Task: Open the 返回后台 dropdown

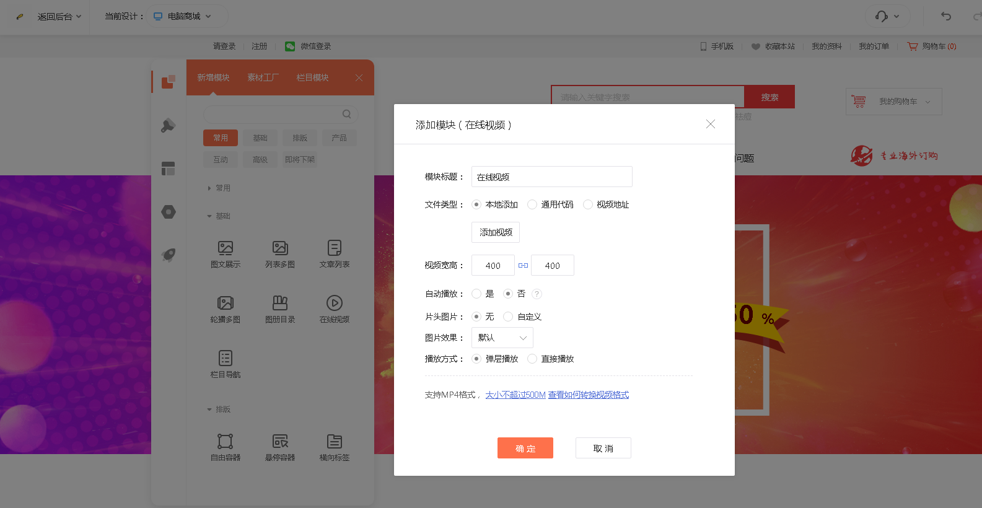Action: pos(59,16)
